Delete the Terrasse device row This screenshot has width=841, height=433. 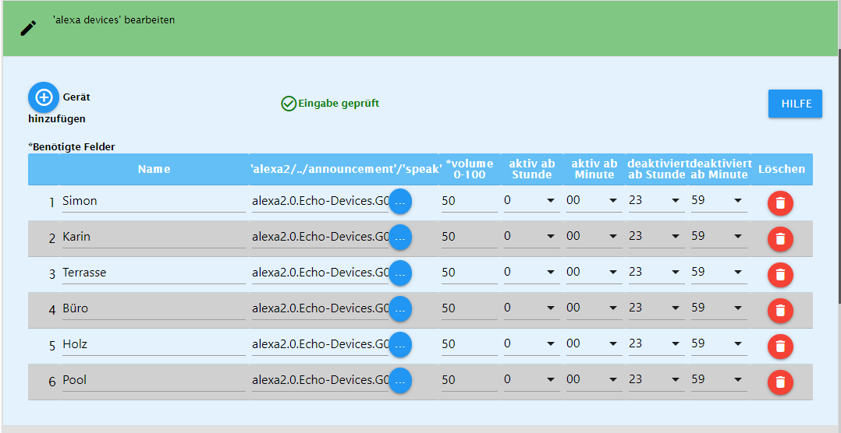pos(780,275)
